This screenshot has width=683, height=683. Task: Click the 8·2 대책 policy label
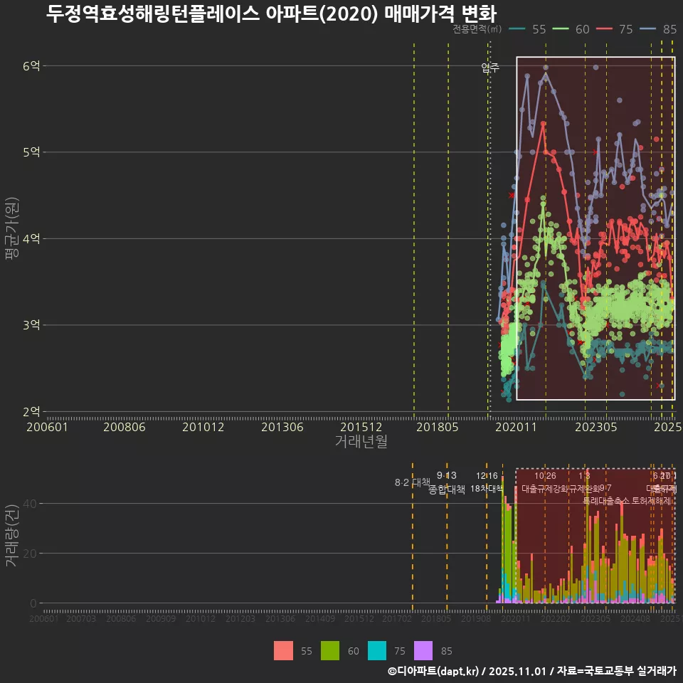pyautogui.click(x=411, y=482)
